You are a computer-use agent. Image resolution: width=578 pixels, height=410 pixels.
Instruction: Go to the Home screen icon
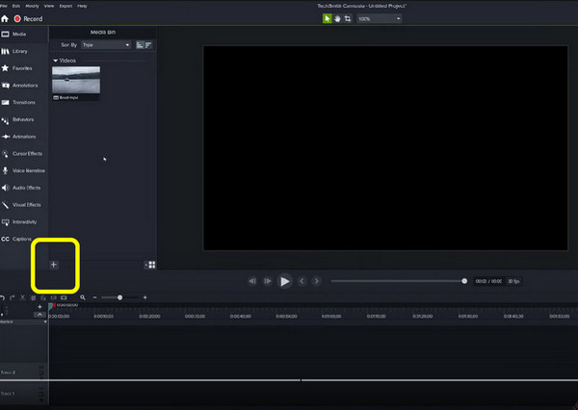(x=5, y=19)
